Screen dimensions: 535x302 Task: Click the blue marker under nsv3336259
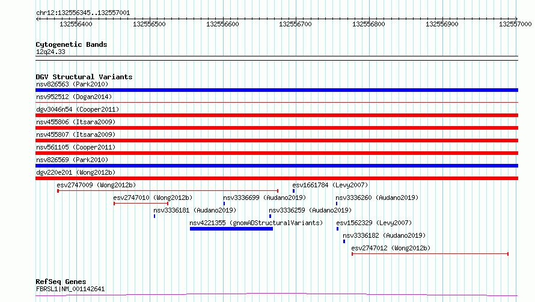(x=271, y=216)
